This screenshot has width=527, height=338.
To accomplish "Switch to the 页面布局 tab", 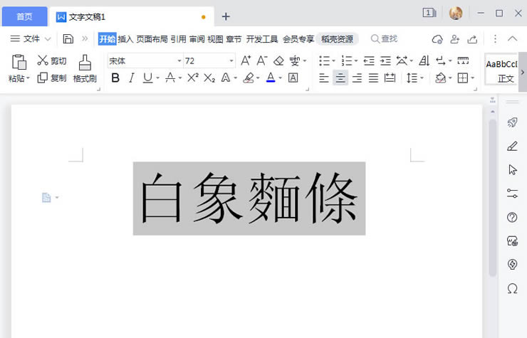I will [x=152, y=39].
